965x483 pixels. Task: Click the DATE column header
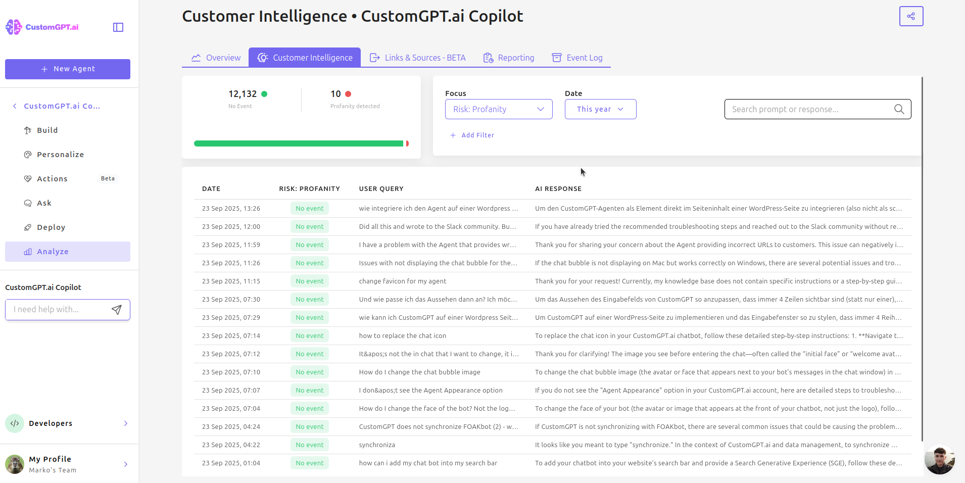[x=211, y=189]
